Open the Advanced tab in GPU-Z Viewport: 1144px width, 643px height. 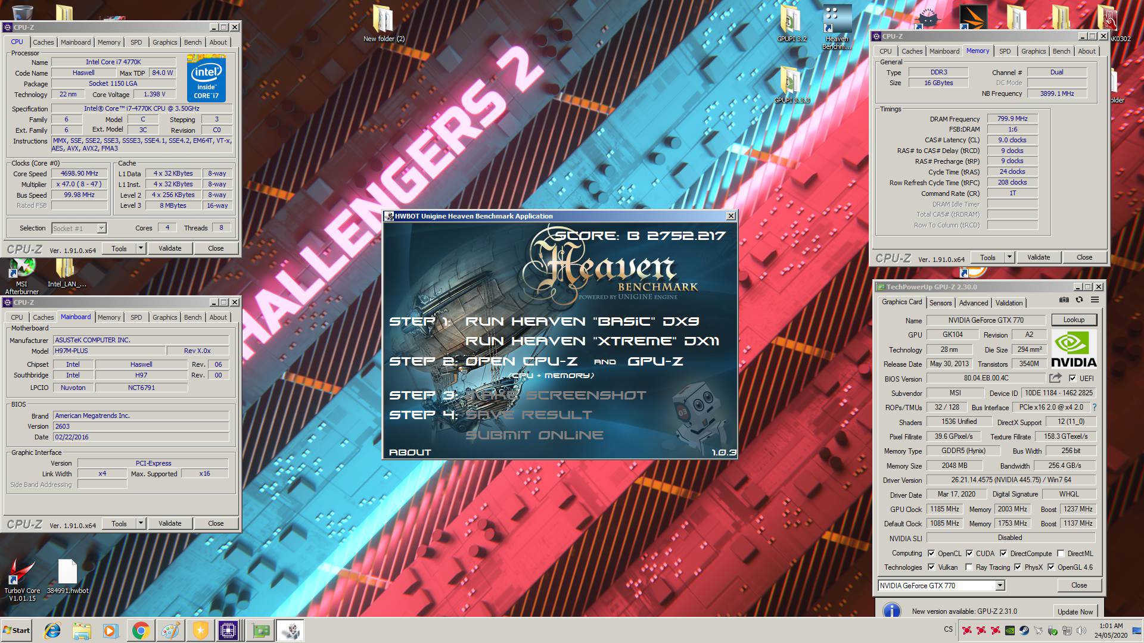[x=974, y=303]
